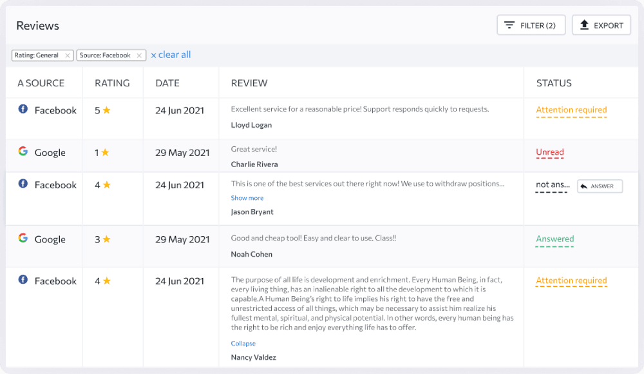This screenshot has height=374, width=644.
Task: Remove the Source: Facebook filter tag
Action: click(x=139, y=55)
